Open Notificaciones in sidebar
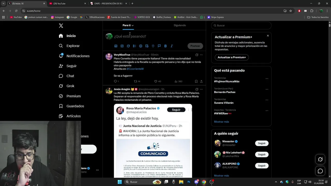The image size is (331, 186). pyautogui.click(x=74, y=56)
